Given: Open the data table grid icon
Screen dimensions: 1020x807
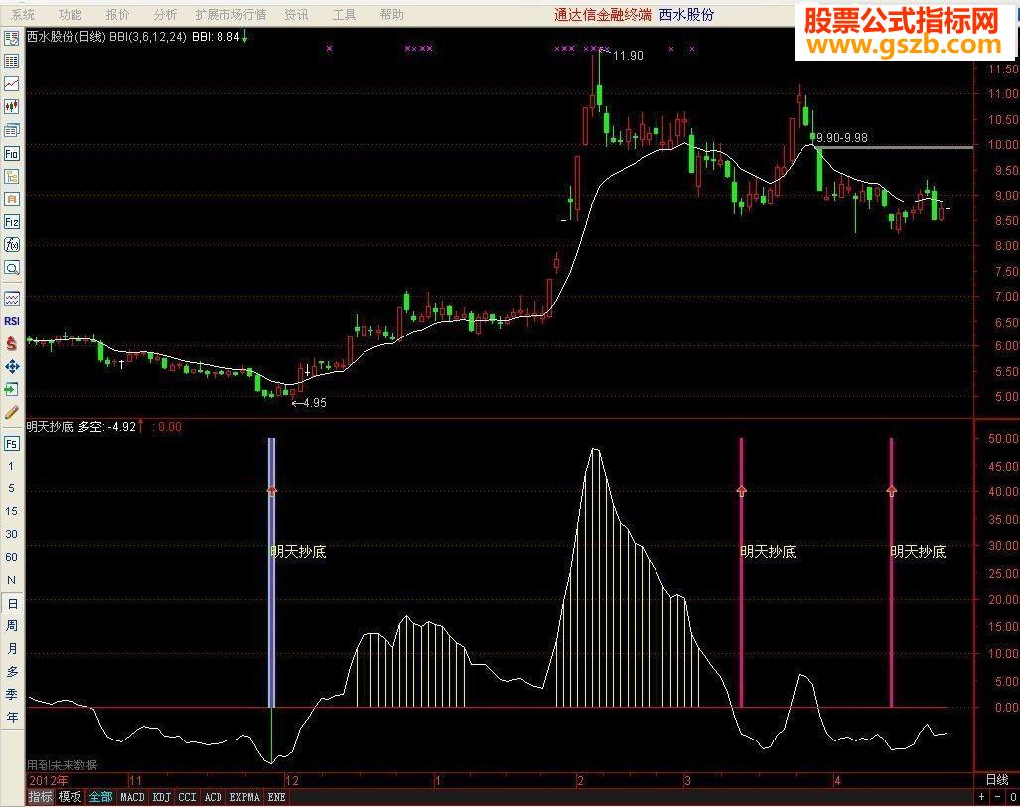Looking at the screenshot, I should point(12,62).
